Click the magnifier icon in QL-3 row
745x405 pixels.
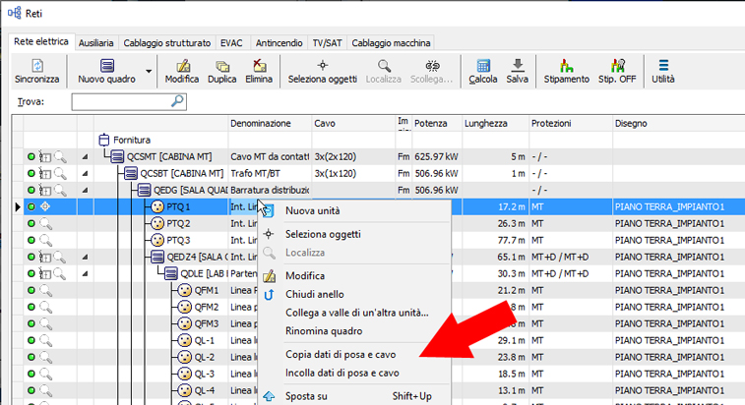click(x=45, y=374)
